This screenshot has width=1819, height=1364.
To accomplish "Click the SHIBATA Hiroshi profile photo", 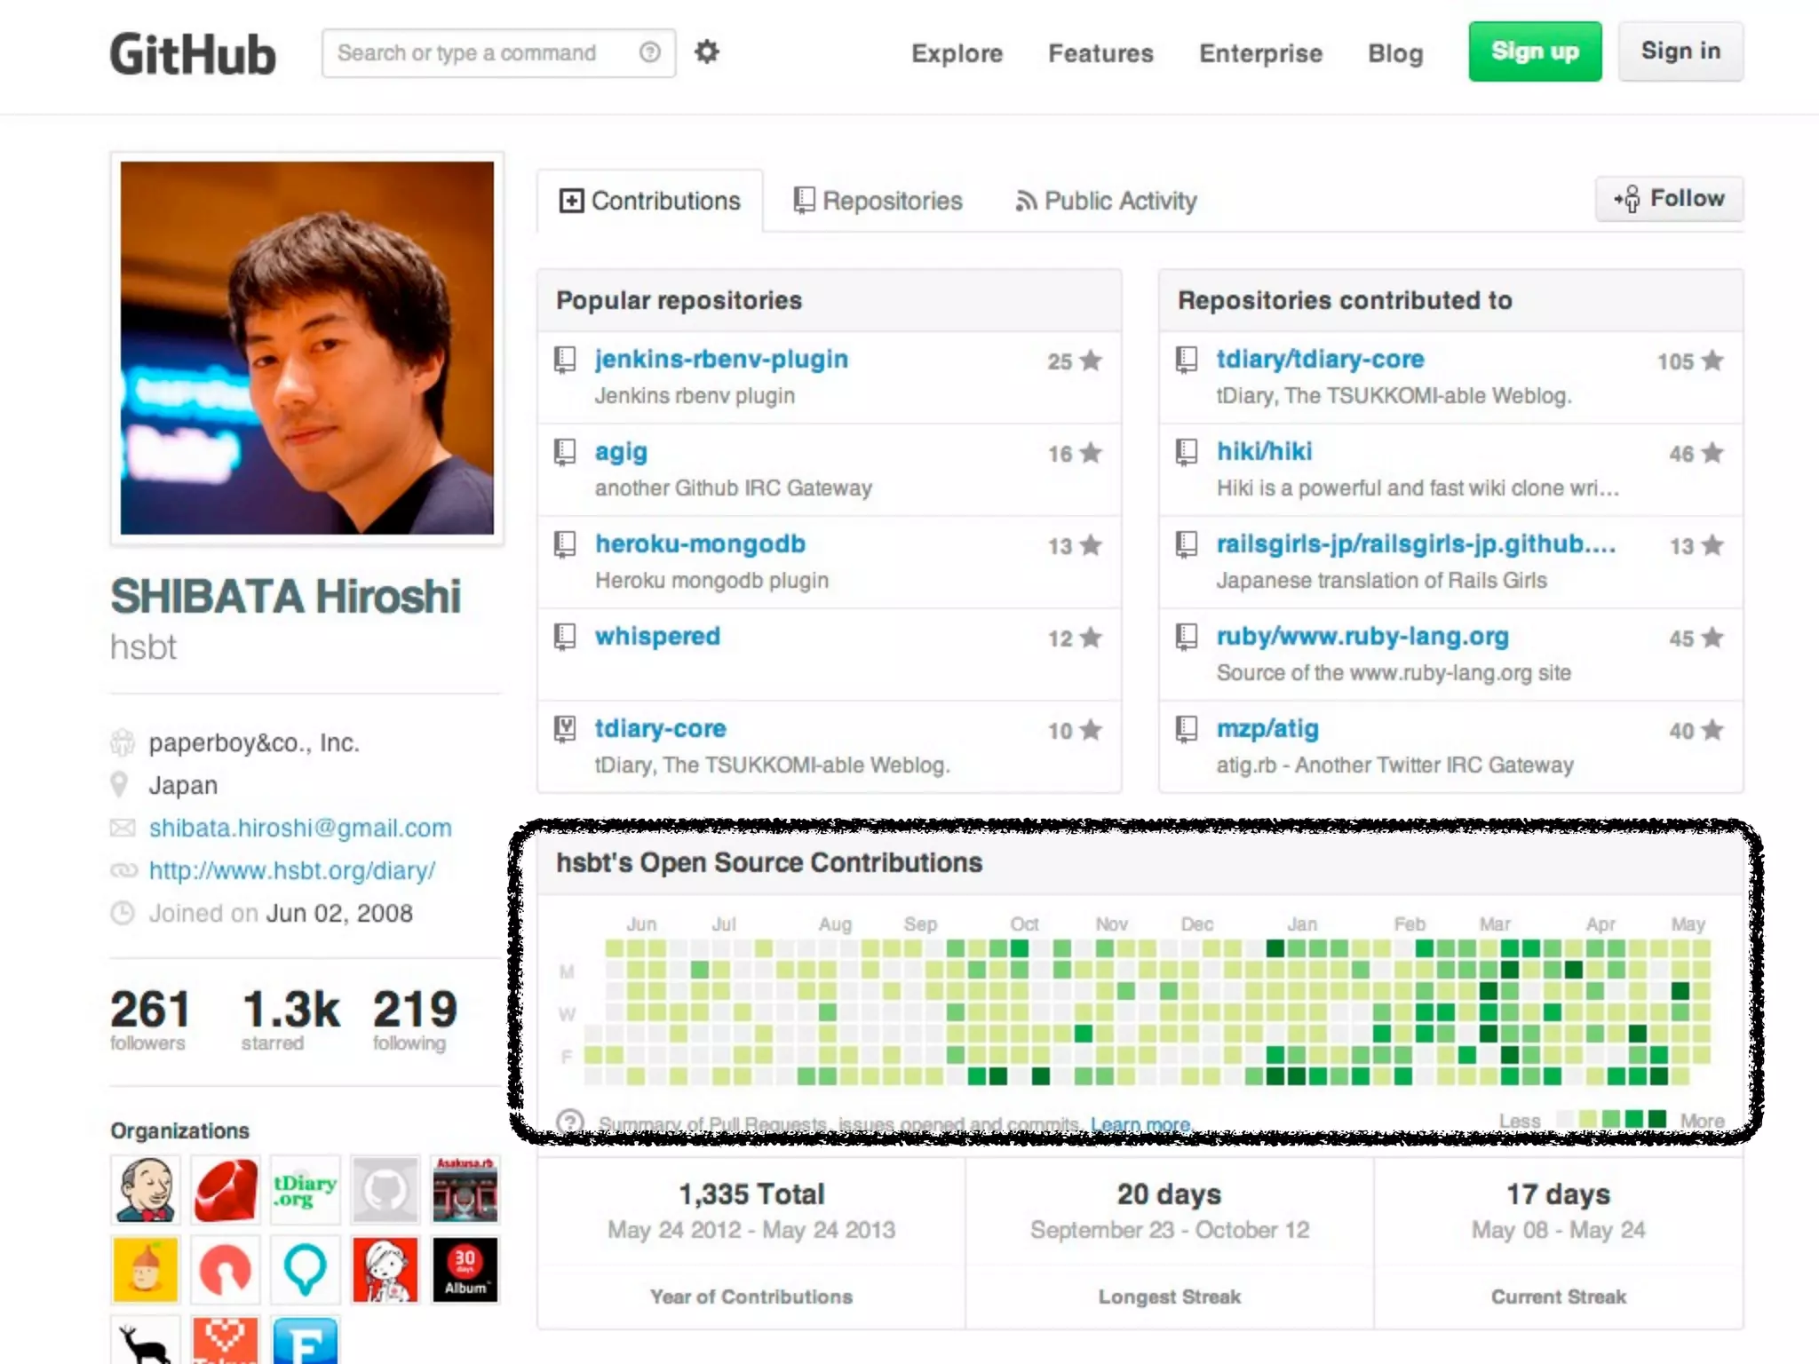I will [x=307, y=347].
